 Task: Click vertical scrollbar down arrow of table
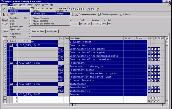pyautogui.click(x=167, y=102)
